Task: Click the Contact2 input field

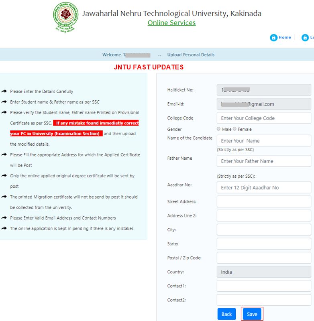Action: [x=264, y=300]
